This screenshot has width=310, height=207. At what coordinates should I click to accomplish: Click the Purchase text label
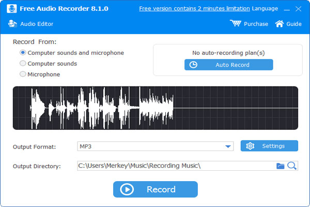[x=256, y=24]
